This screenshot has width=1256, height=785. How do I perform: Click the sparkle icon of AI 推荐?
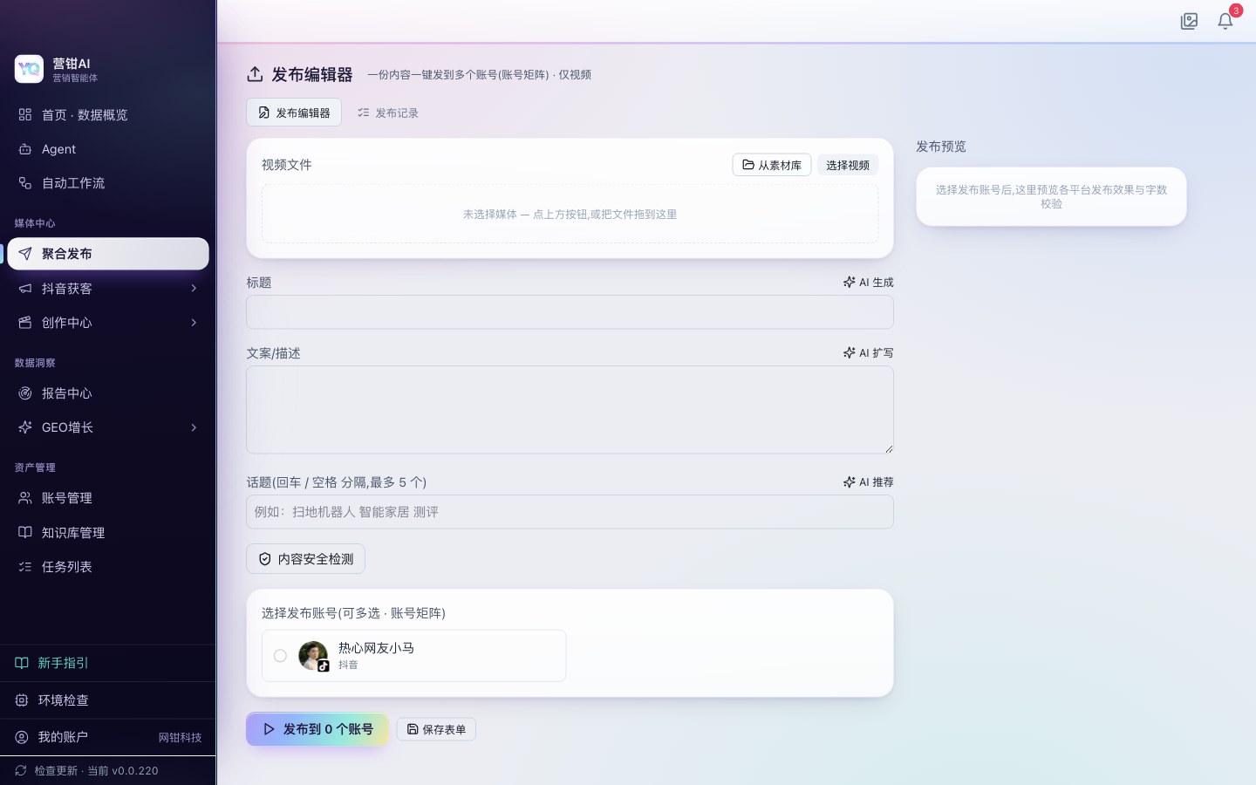849,481
